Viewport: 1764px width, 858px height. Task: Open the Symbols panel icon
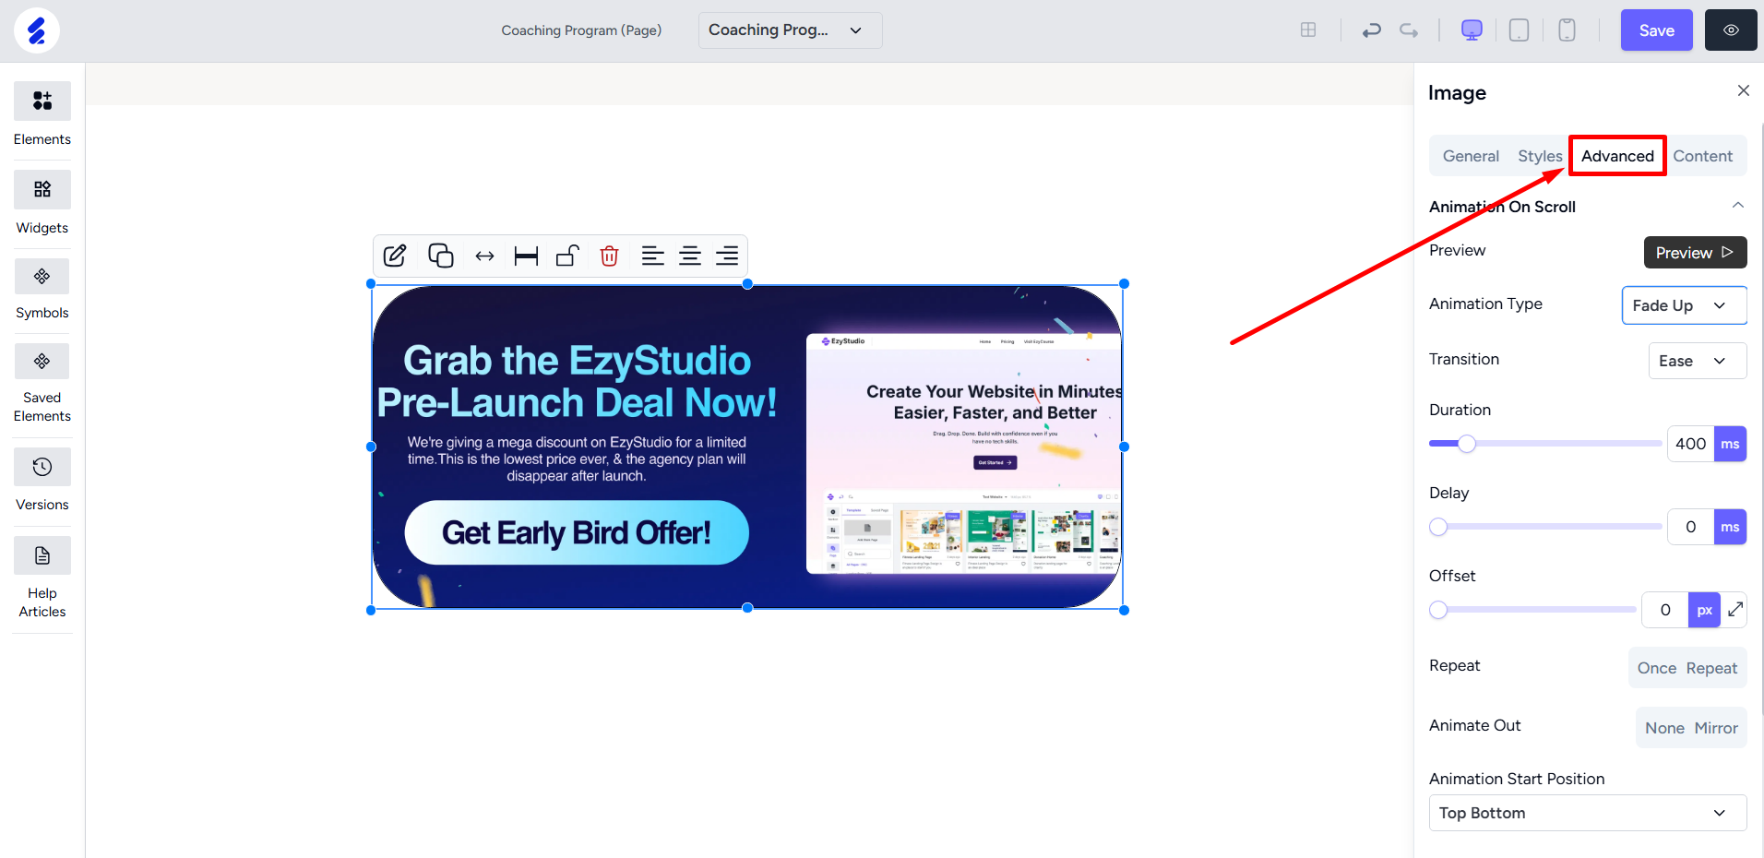(42, 276)
